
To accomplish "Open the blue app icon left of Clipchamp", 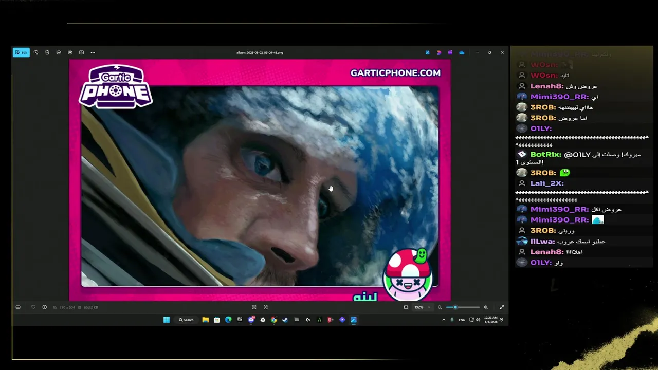I will click(427, 52).
